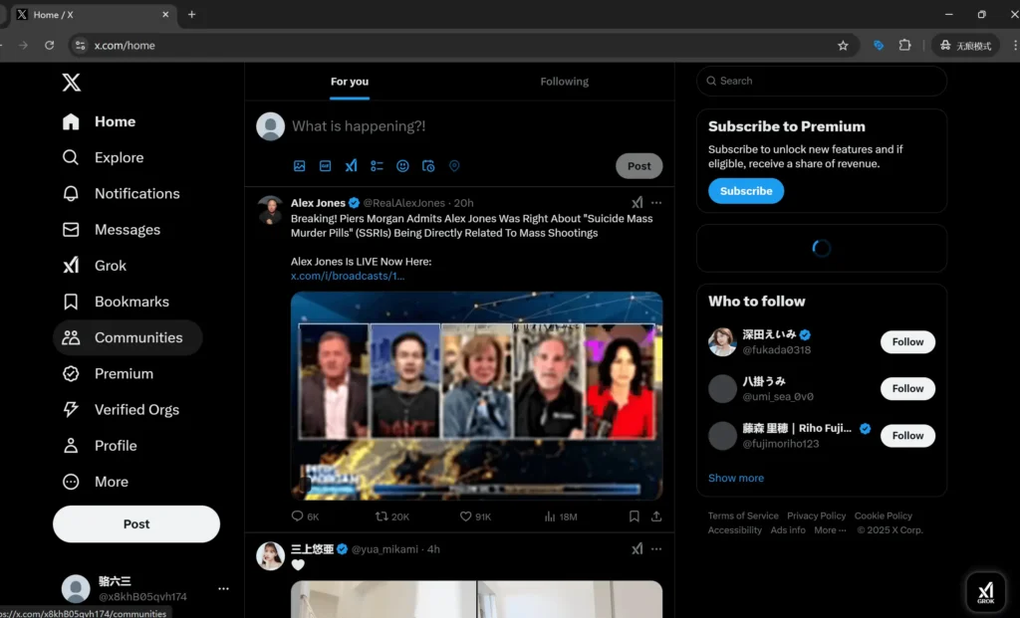Click the location tag icon in composer
Image resolution: width=1020 pixels, height=618 pixels.
click(x=454, y=166)
